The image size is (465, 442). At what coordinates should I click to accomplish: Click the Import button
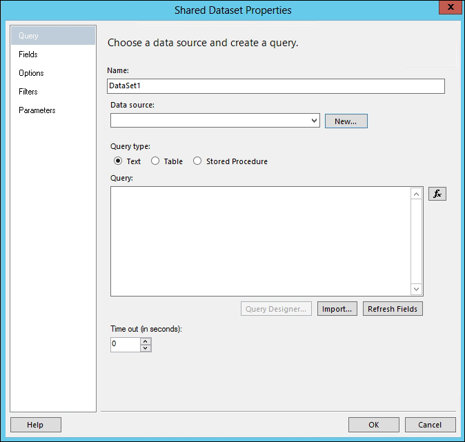click(338, 309)
